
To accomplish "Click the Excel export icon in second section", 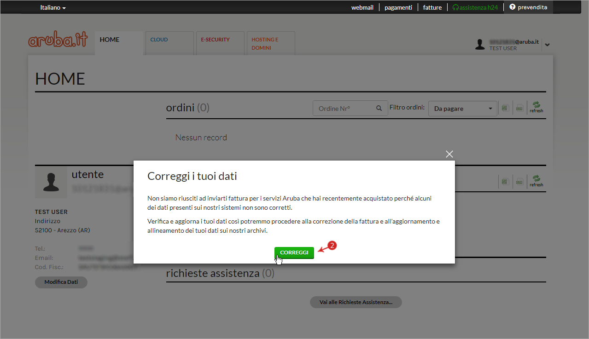I will (505, 182).
